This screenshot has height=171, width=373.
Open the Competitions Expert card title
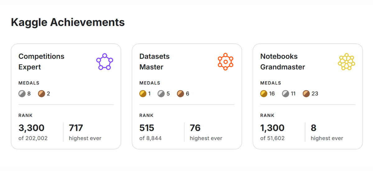click(x=41, y=62)
